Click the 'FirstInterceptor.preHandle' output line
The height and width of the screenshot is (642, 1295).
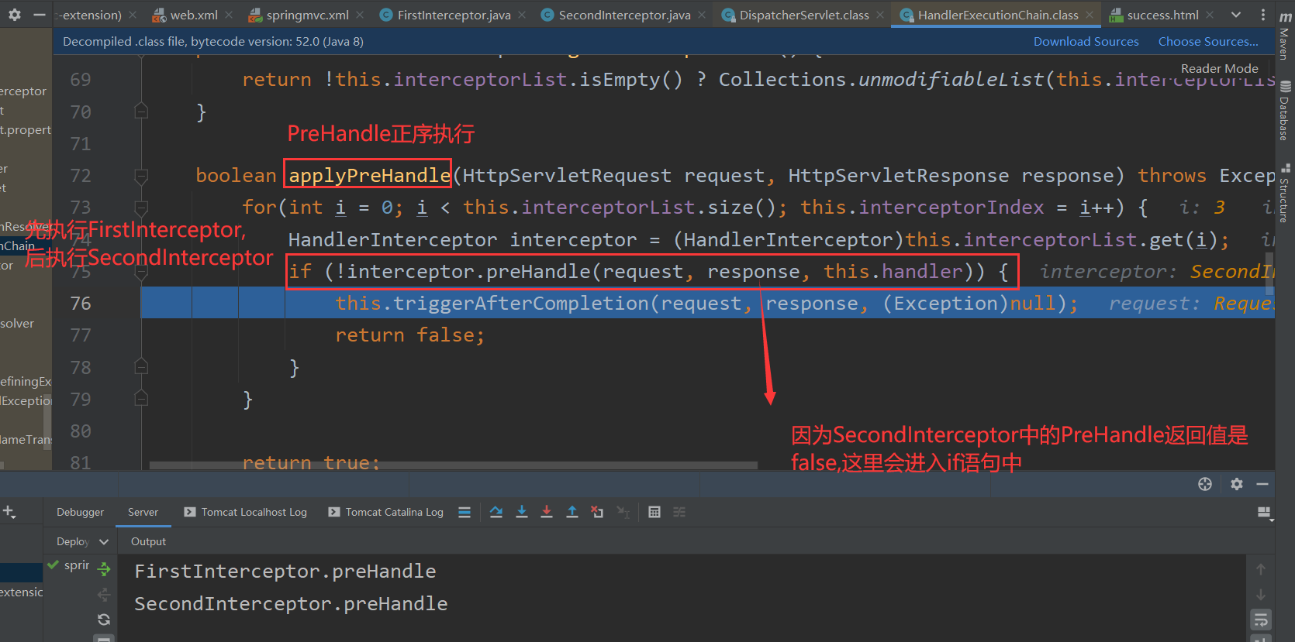[x=285, y=572]
